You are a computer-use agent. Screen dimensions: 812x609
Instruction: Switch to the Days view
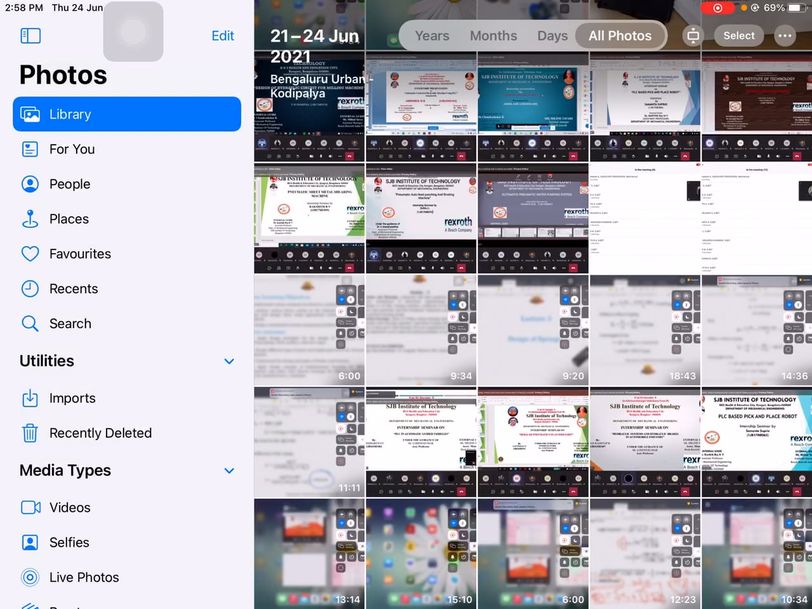[x=553, y=36]
